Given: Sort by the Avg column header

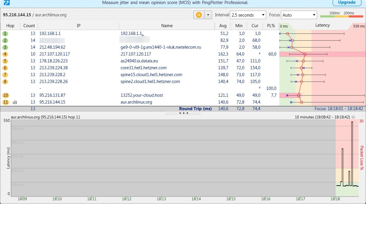Looking at the screenshot, I should (223, 26).
